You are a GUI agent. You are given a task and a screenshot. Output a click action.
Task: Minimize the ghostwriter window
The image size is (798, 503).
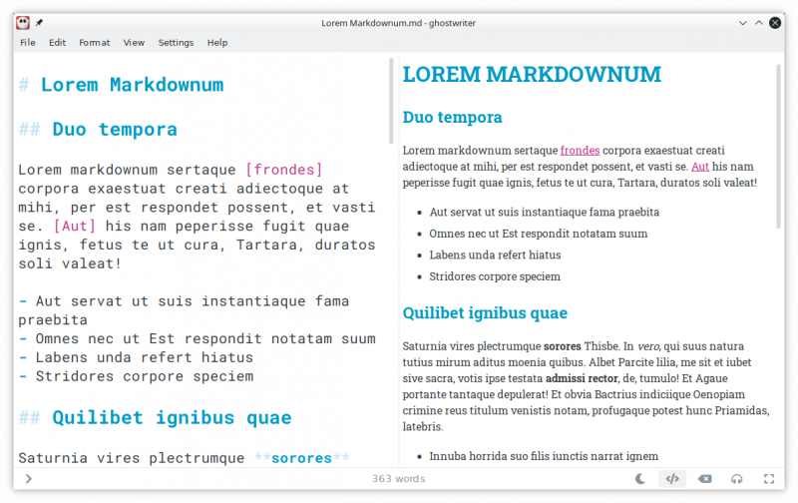point(742,23)
